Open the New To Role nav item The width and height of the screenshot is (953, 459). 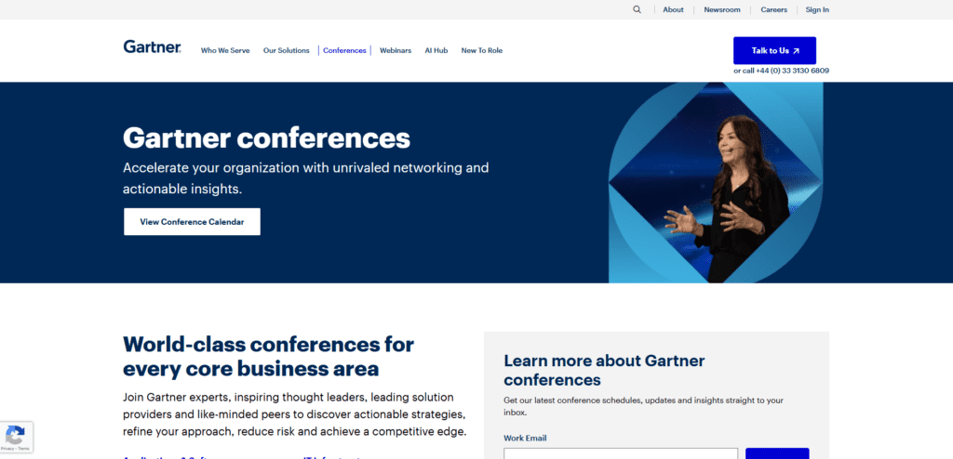coord(482,50)
